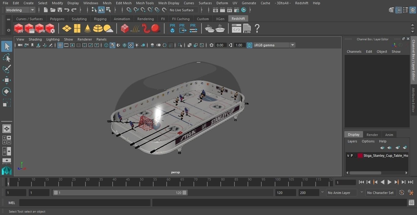The height and width of the screenshot is (215, 417).
Task: Go to start of playback range
Action: click(x=361, y=182)
